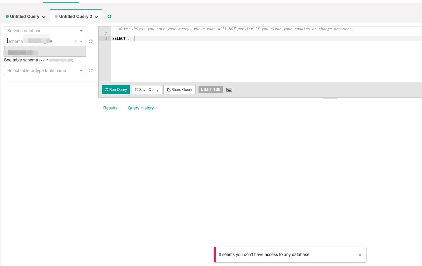Select the Results tab
The width and height of the screenshot is (422, 266).
110,108
